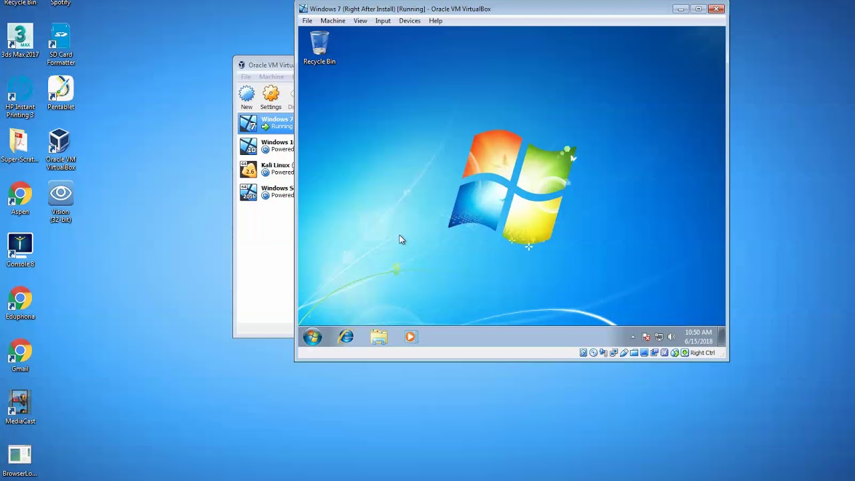Click the optical disk indicator in VM status bar

pos(593,353)
